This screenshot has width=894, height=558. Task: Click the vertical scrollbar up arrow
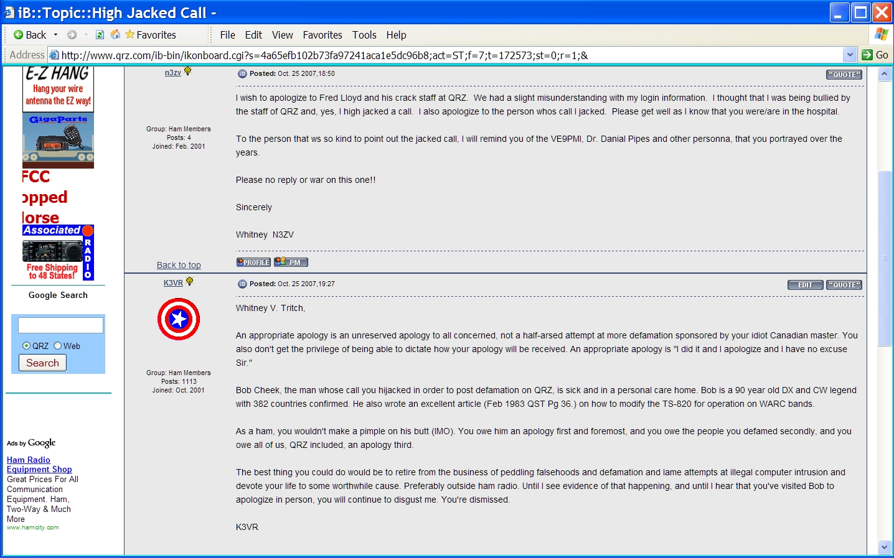coord(884,74)
